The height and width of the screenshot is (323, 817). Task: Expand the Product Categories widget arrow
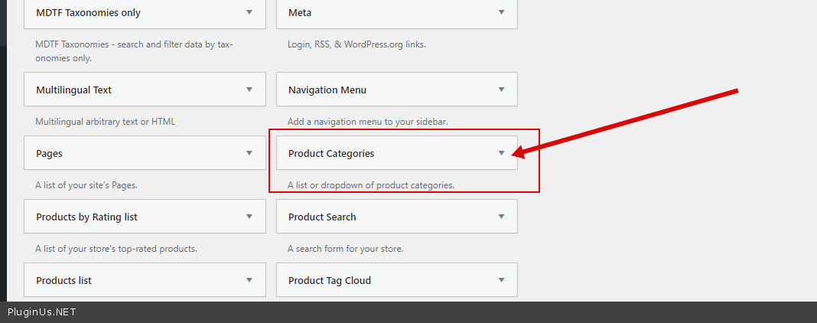click(501, 153)
